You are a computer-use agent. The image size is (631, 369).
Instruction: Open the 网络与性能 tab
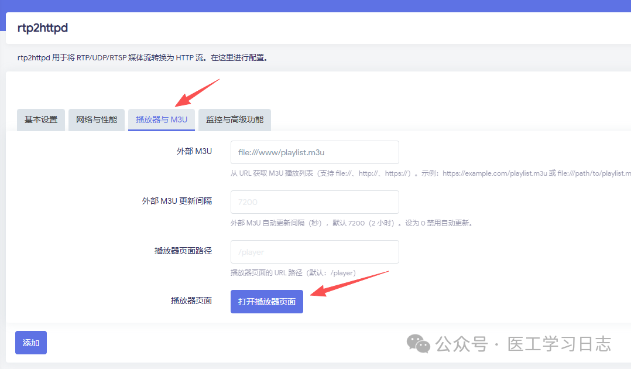(97, 119)
